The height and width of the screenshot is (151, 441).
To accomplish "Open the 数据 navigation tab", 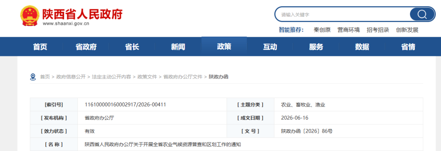I will [x=362, y=47].
